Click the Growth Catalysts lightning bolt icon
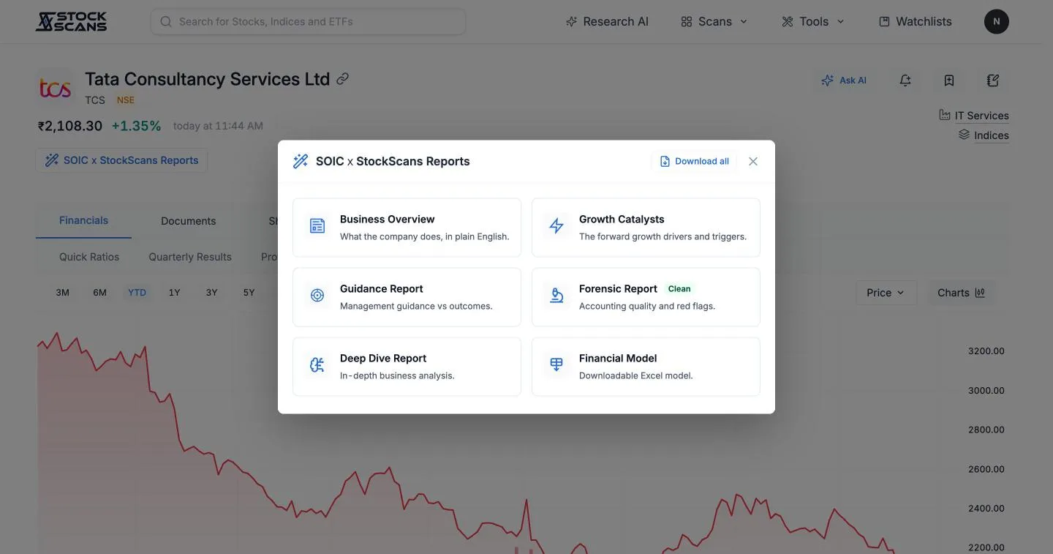This screenshot has width=1053, height=554. pyautogui.click(x=556, y=226)
